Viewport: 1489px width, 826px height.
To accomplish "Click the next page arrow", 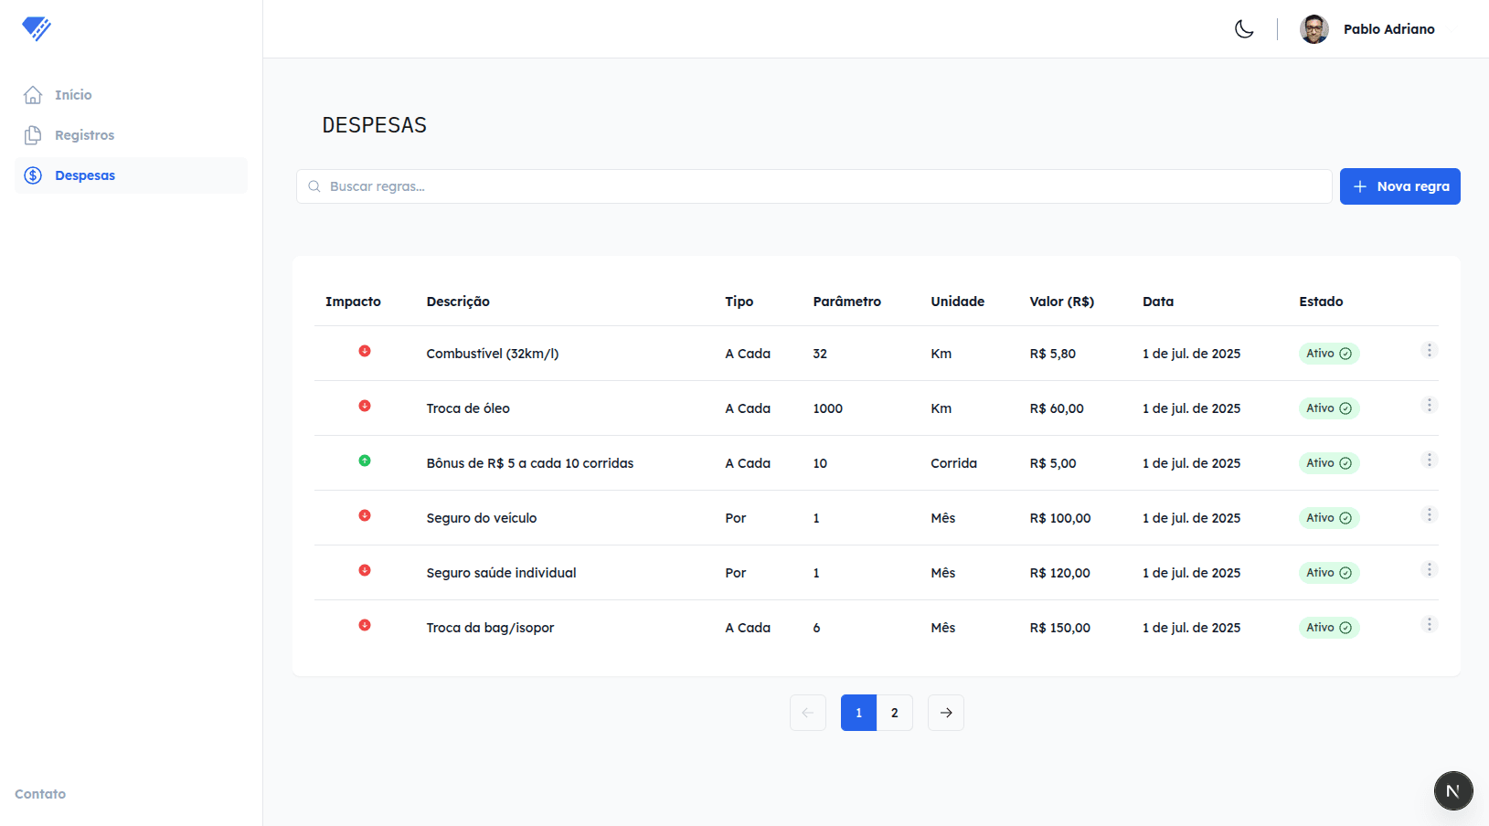I will click(946, 713).
